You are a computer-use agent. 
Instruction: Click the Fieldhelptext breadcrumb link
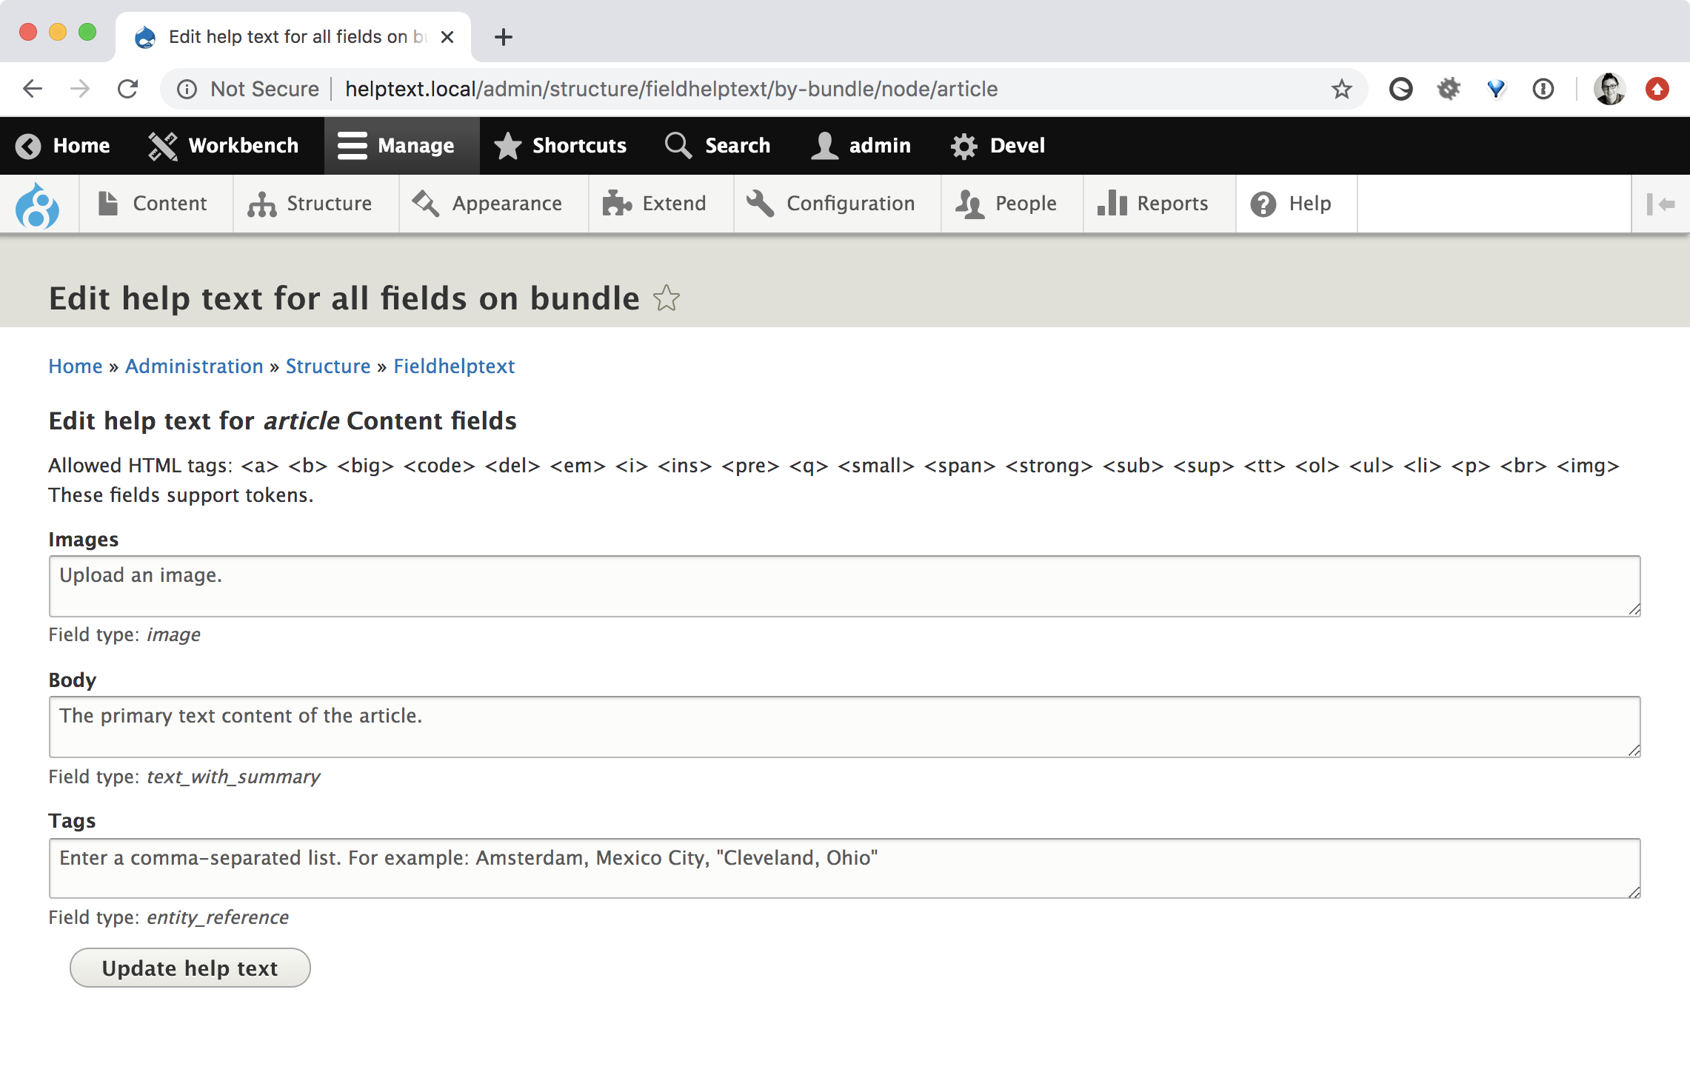[x=453, y=366]
